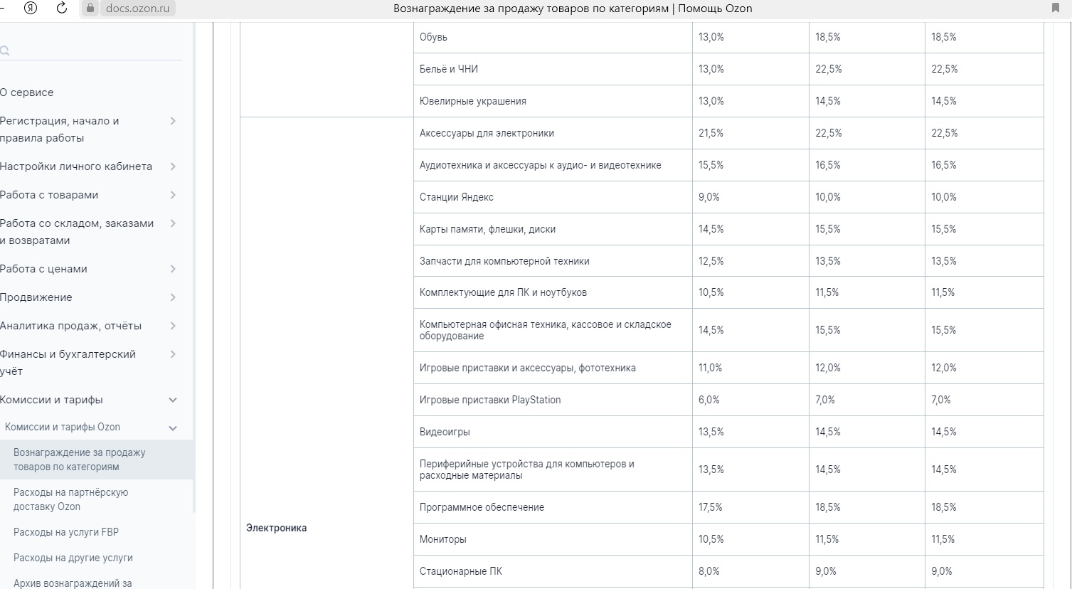Expand the "Продвижение" chevron
The image size is (1072, 589).
(x=173, y=297)
